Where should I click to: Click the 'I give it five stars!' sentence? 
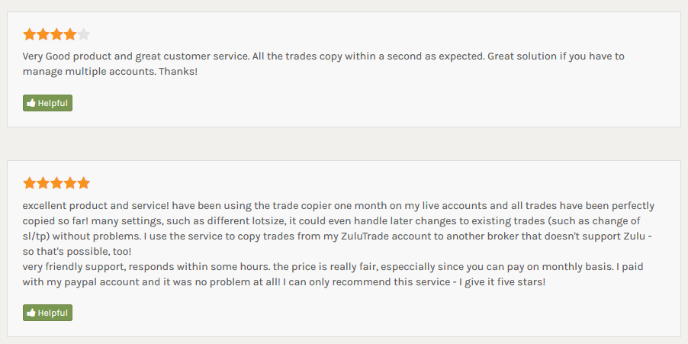[x=502, y=281]
